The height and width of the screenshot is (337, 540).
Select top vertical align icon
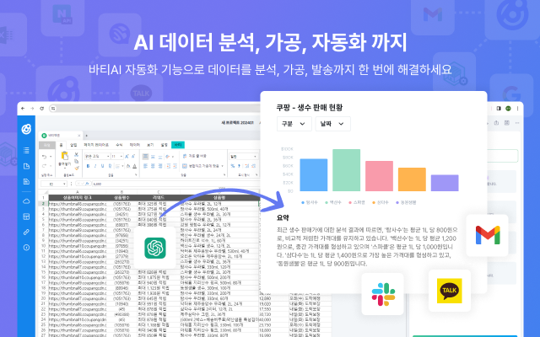tap(145, 157)
